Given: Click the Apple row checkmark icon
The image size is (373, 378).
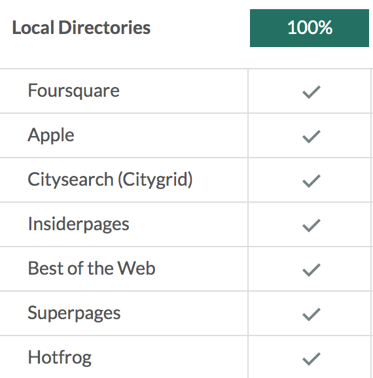Looking at the screenshot, I should coord(311,137).
